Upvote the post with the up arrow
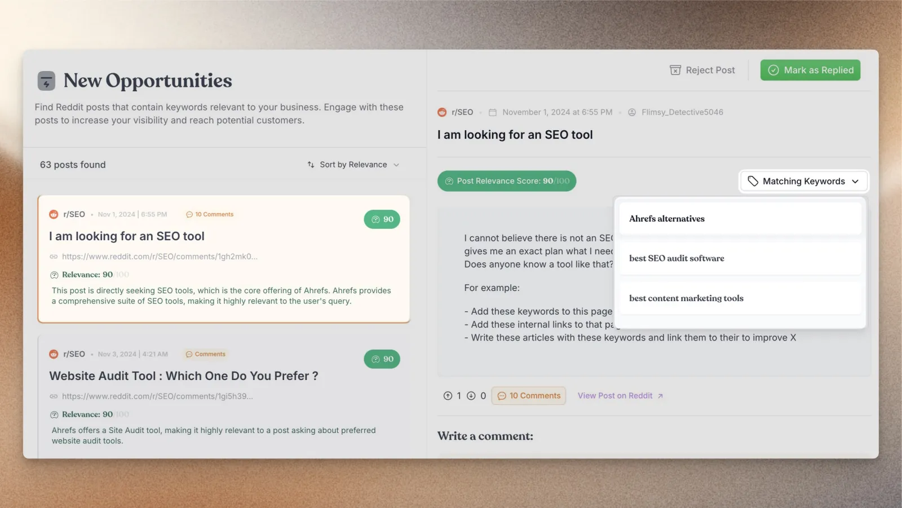The width and height of the screenshot is (902, 508). tap(448, 396)
